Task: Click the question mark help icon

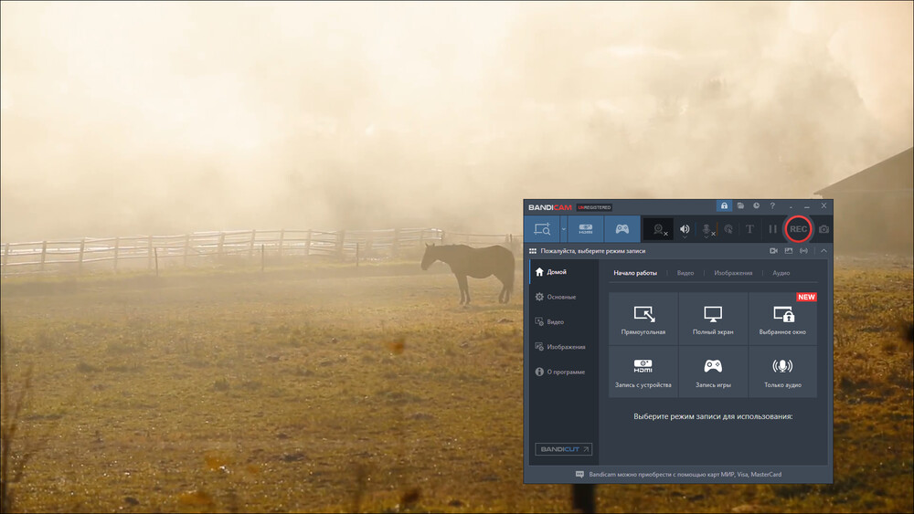Action: pyautogui.click(x=772, y=206)
